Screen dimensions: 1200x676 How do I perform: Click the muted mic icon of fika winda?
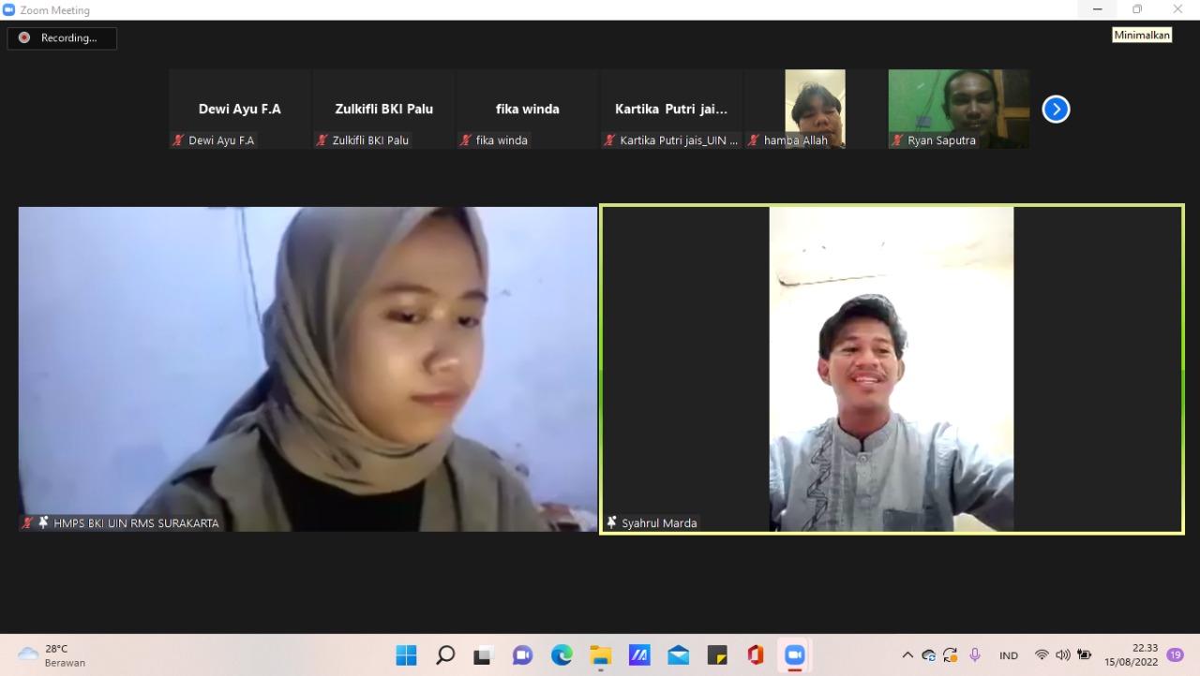(x=466, y=140)
